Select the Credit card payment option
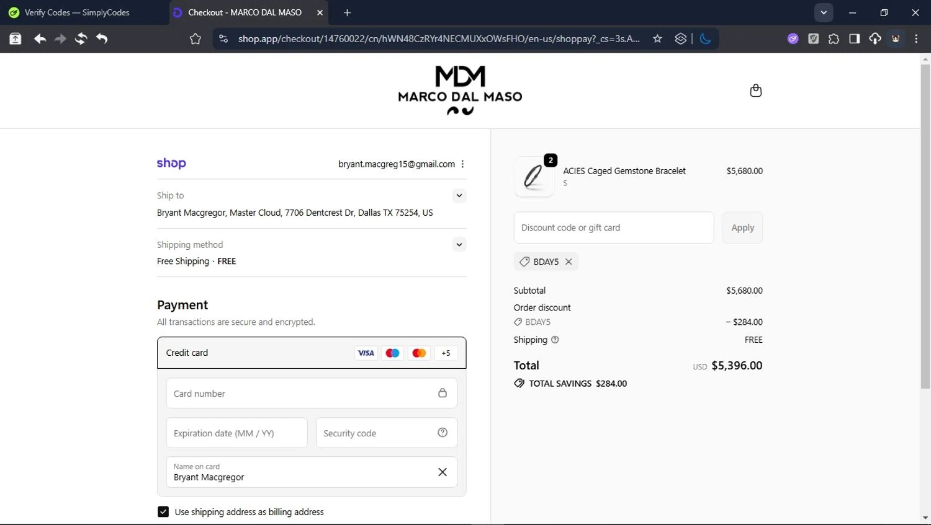This screenshot has width=931, height=525. (x=312, y=353)
